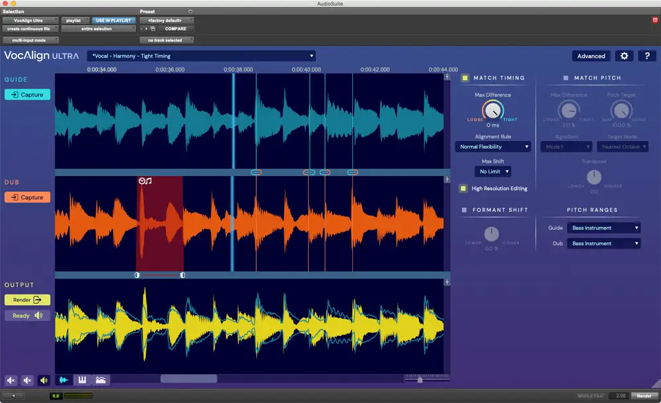Toggle High Resolution Editing checkbox
The image size is (661, 403).
pos(465,189)
